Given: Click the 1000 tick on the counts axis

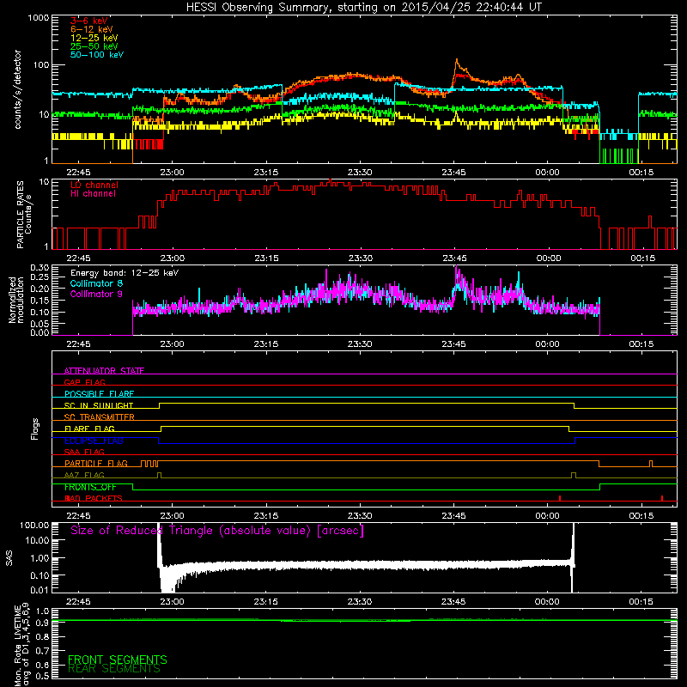Looking at the screenshot, I should tap(38, 18).
